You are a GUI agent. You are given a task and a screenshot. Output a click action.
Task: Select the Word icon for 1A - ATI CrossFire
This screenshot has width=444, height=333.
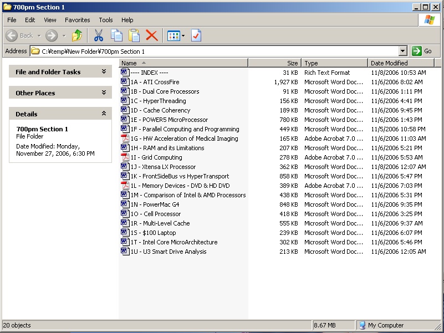tap(125, 82)
